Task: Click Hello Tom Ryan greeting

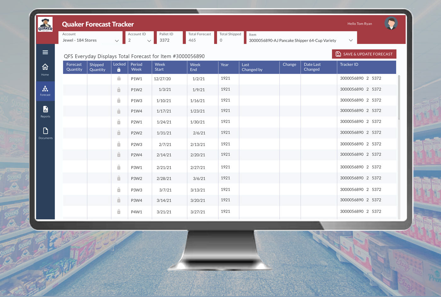Action: point(360,24)
